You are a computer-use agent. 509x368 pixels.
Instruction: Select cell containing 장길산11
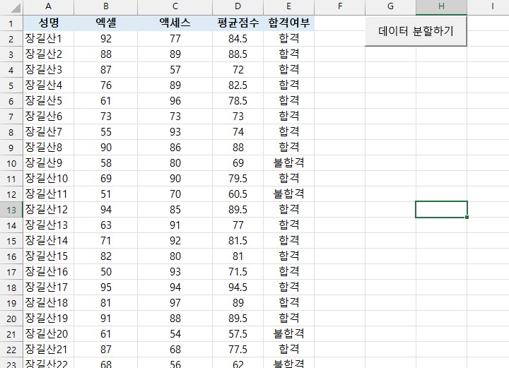[48, 194]
